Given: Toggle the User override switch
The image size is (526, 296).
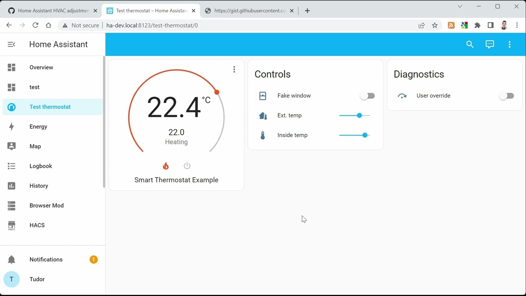Looking at the screenshot, I should [506, 96].
